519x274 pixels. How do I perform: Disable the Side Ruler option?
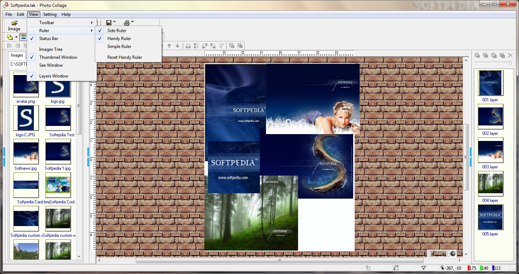tap(128, 31)
